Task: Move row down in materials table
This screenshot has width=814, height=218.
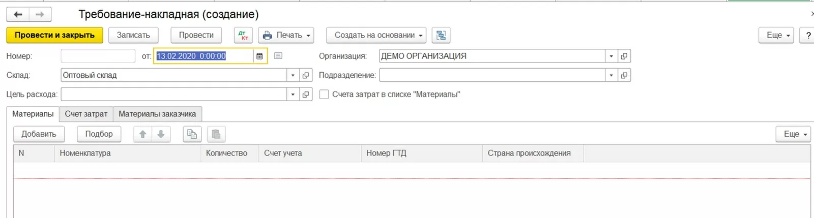Action: 161,134
